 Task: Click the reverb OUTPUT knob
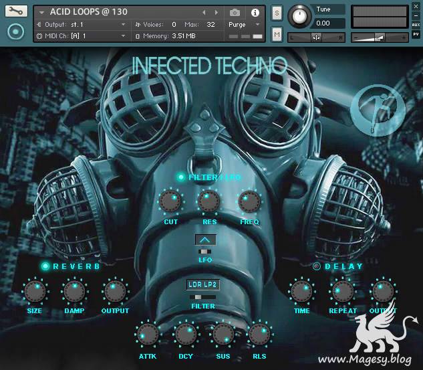pyautogui.click(x=115, y=292)
